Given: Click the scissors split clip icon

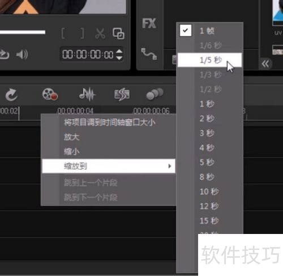Looking at the screenshot, I should coord(100,34).
